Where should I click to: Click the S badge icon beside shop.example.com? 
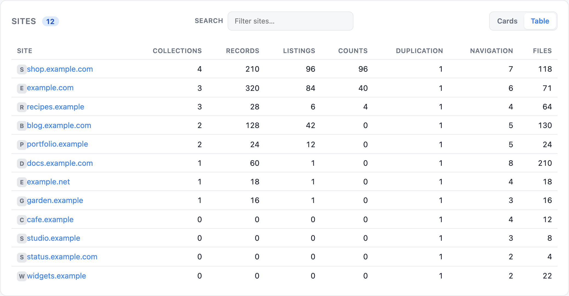[22, 69]
